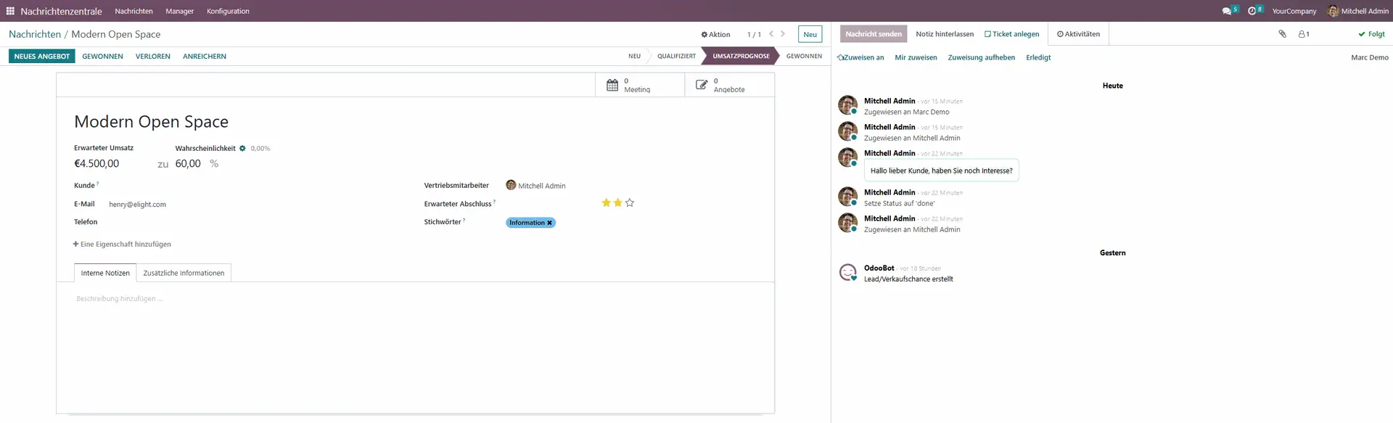Set pipeline stage to Gewonnen in status bar

(x=804, y=56)
